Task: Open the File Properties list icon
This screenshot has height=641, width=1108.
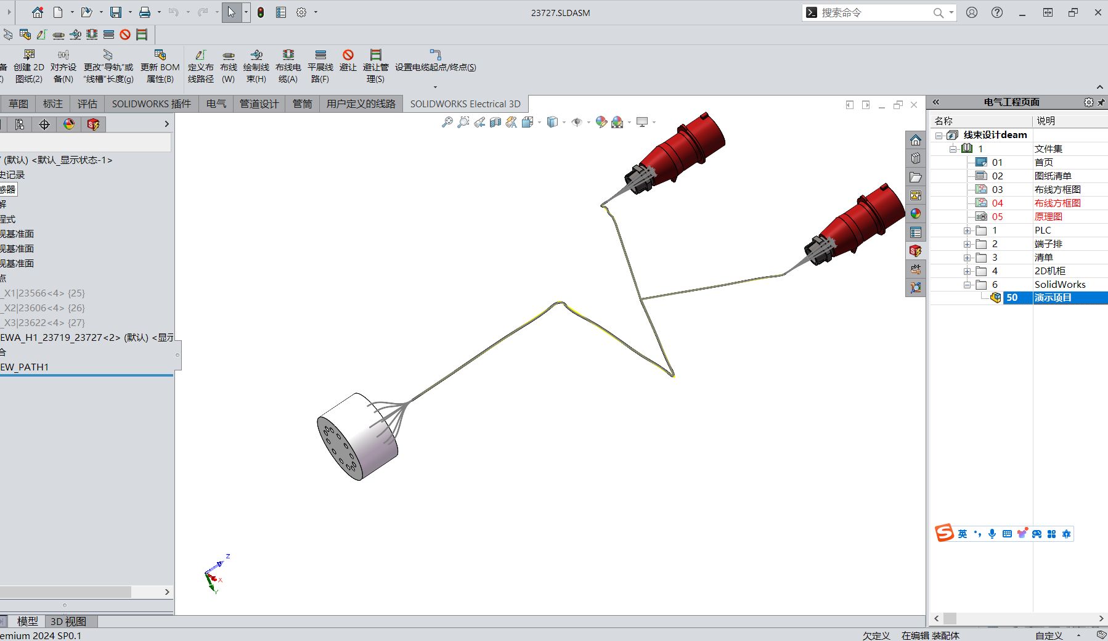Action: (281, 12)
